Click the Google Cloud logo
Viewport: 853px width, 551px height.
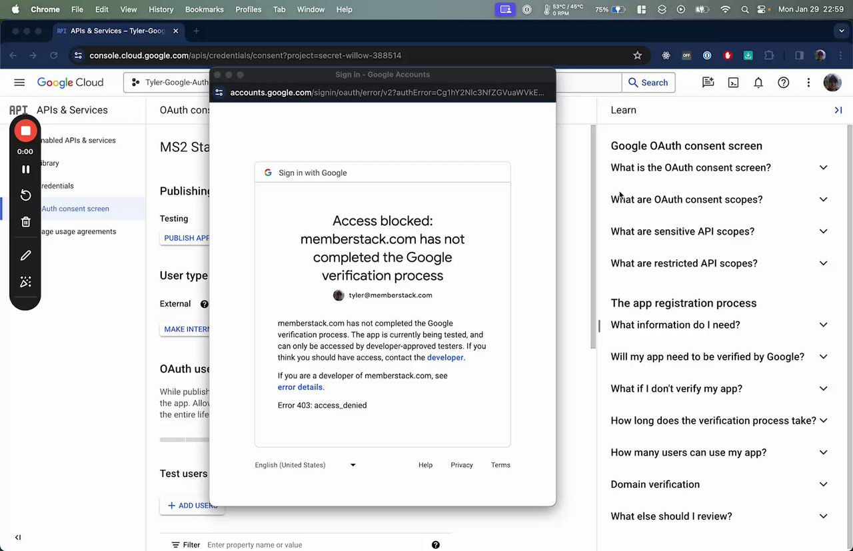[x=70, y=83]
